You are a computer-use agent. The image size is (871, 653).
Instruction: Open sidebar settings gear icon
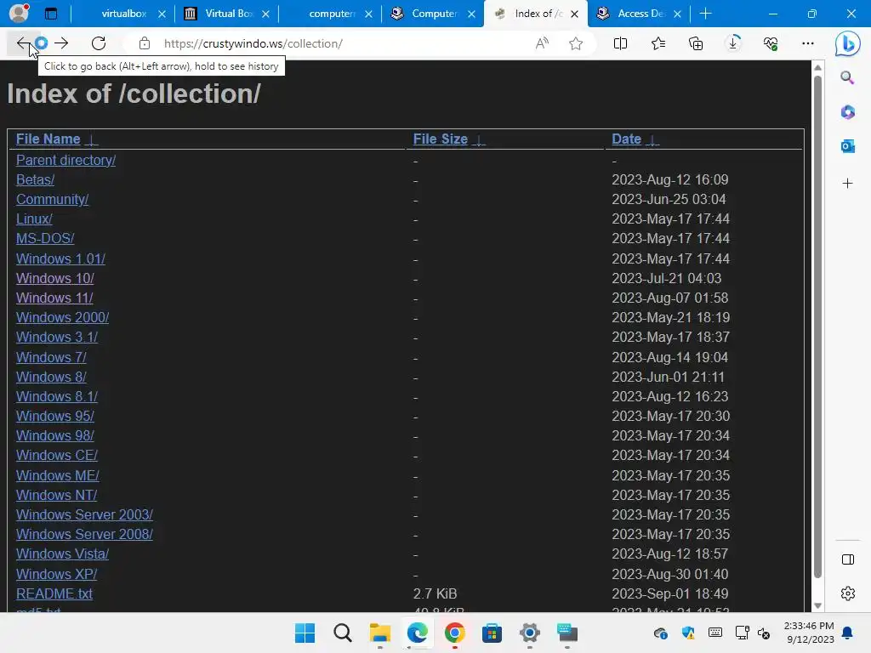[848, 593]
